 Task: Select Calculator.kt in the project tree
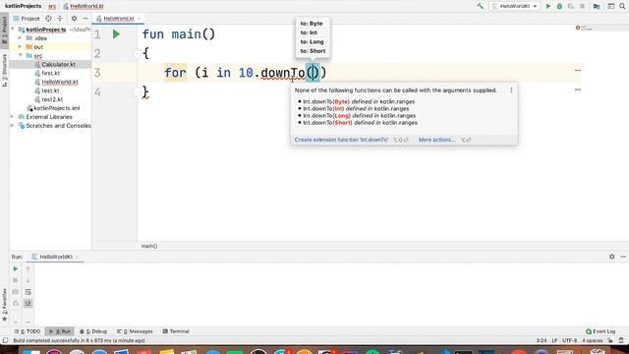[x=58, y=64]
